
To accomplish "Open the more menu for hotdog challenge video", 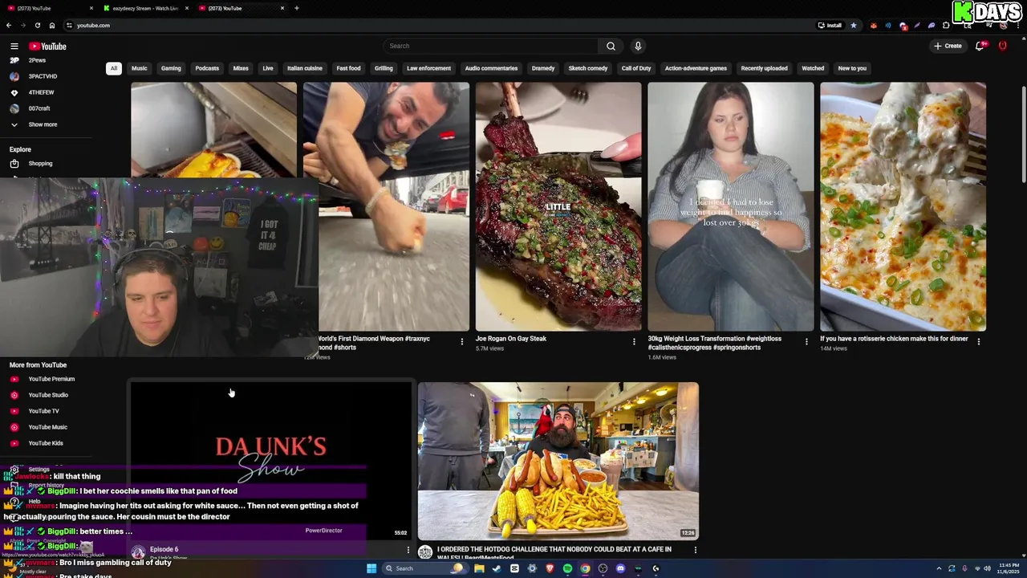I will pos(695,550).
